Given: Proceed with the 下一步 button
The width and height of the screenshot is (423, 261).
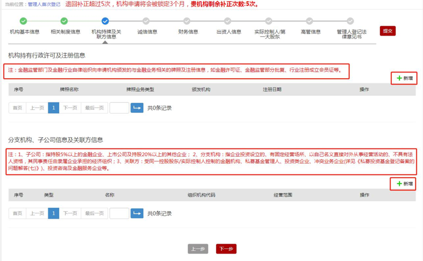Looking at the screenshot, I should [x=226, y=249].
